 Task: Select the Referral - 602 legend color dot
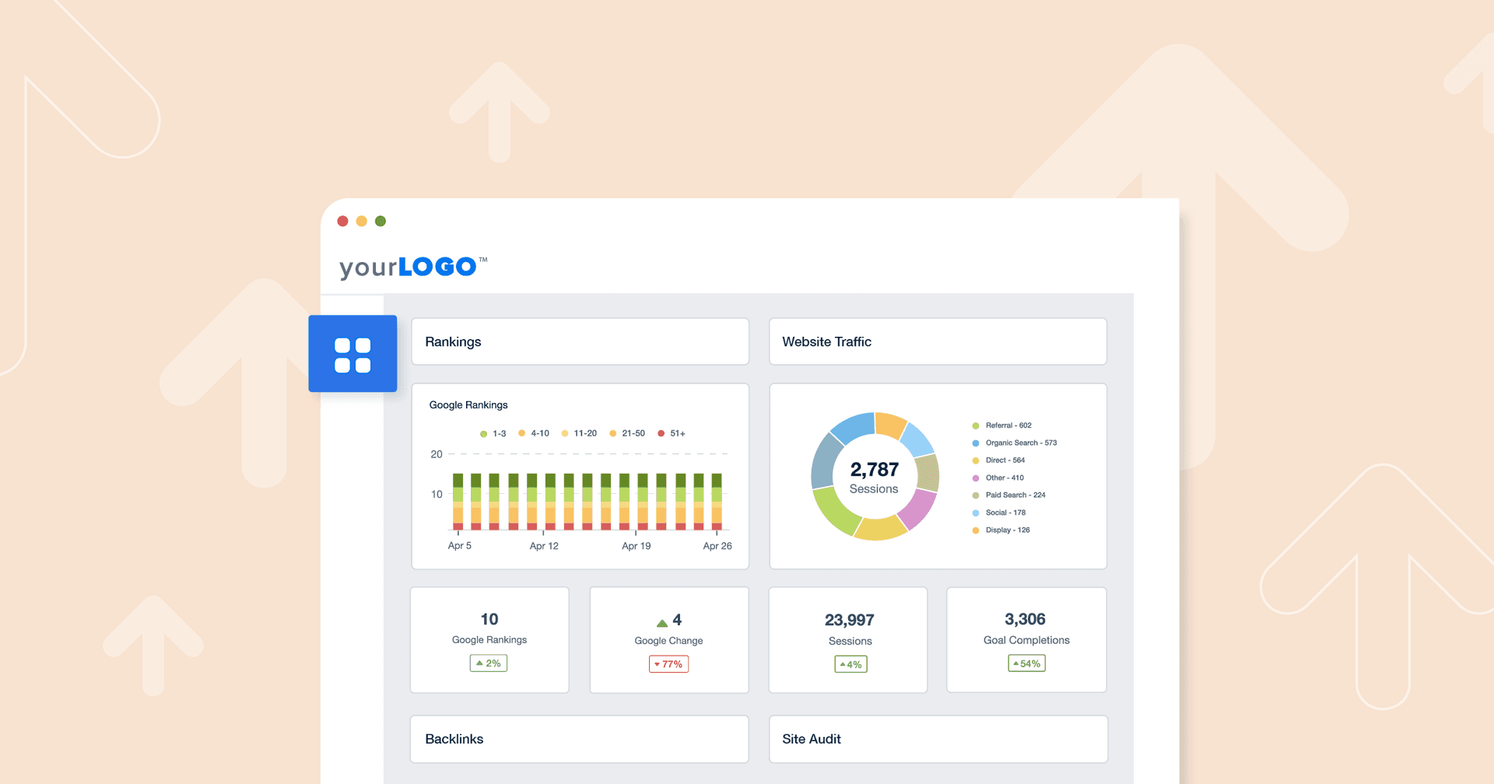[x=976, y=425]
